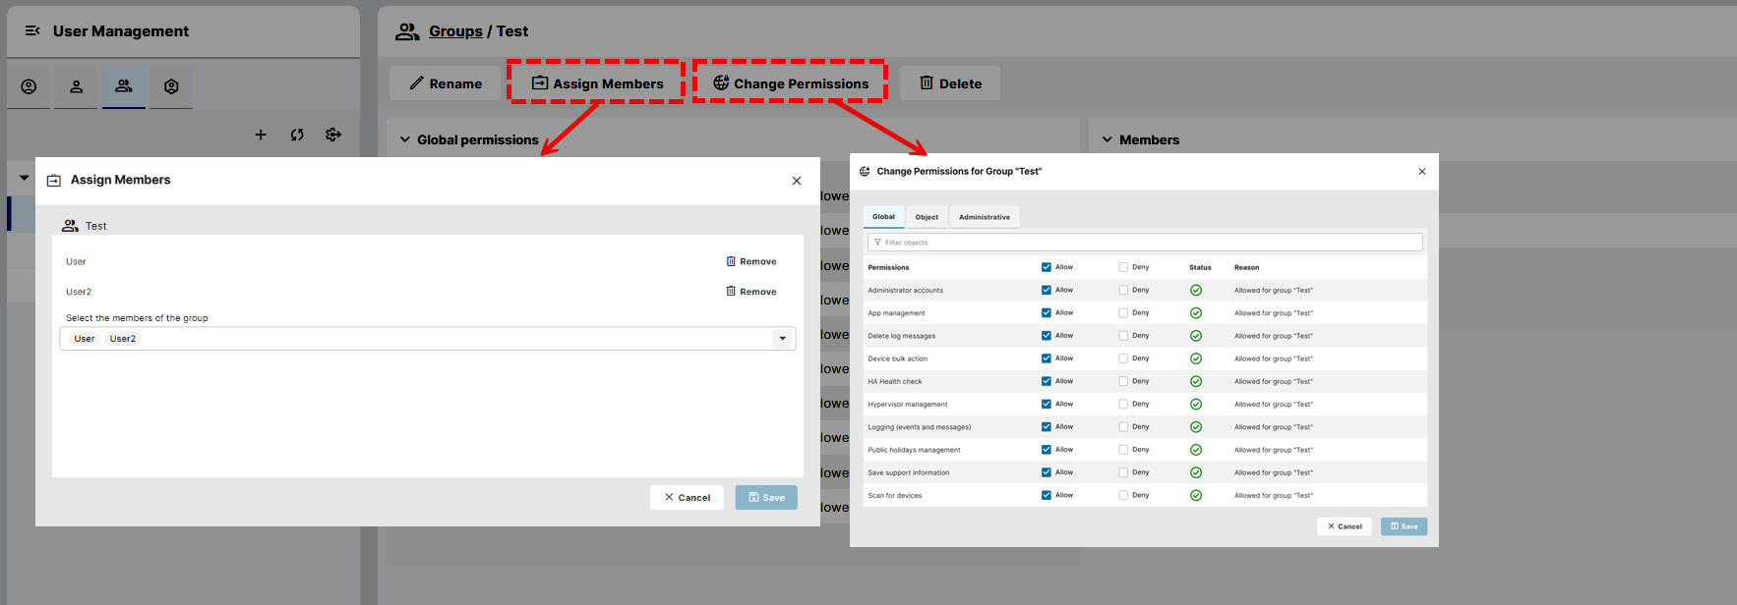Viewport: 1737px width, 605px height.
Task: Uncheck Allow for Delete log messages
Action: coord(1047,336)
